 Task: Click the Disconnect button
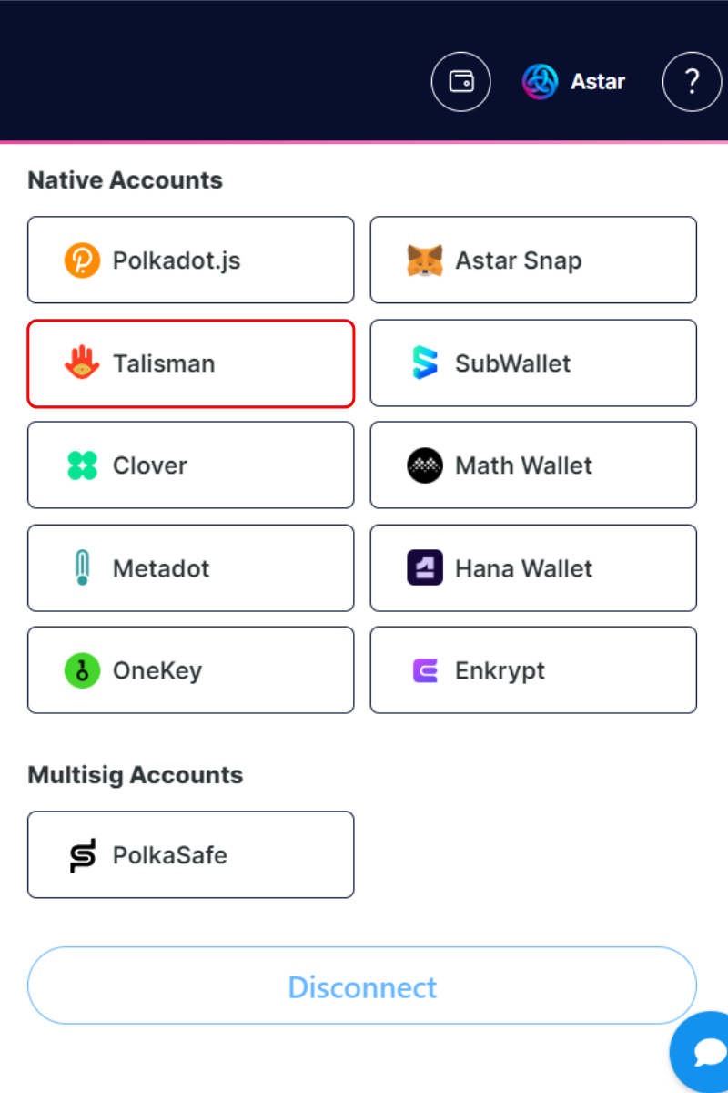pyautogui.click(x=362, y=986)
